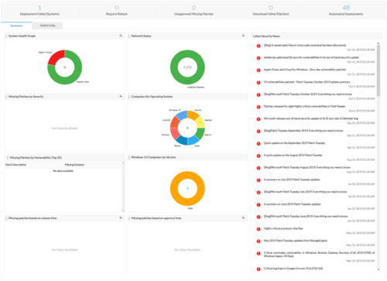Grab the Windows 10 Computers by Version drag handle

click(129, 157)
